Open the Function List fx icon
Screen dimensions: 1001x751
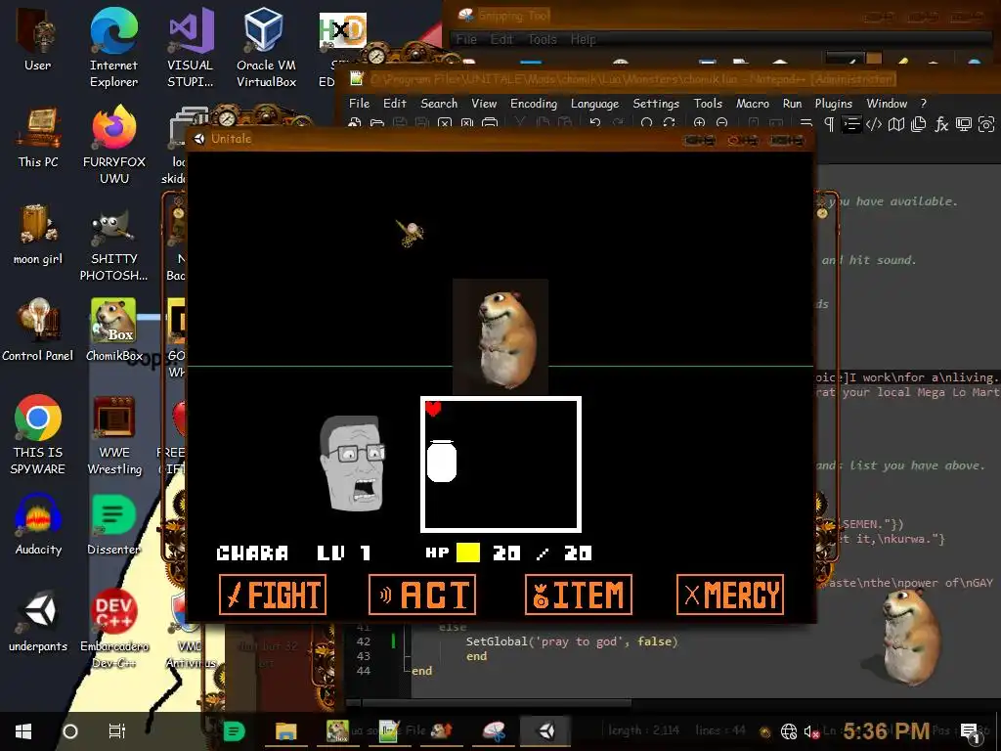click(x=941, y=124)
